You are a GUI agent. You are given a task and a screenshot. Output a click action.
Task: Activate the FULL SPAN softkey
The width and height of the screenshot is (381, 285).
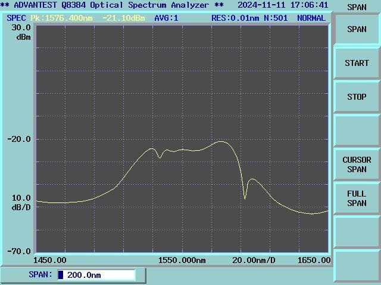tap(357, 198)
